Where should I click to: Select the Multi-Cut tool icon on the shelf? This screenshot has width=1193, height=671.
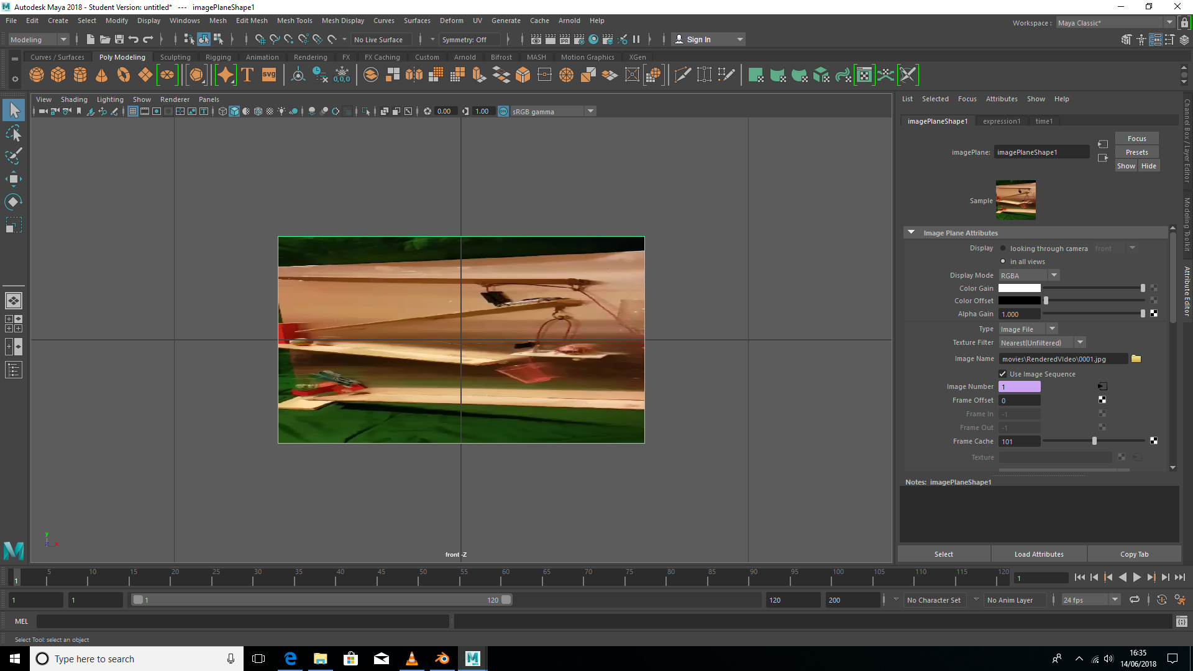(x=682, y=75)
